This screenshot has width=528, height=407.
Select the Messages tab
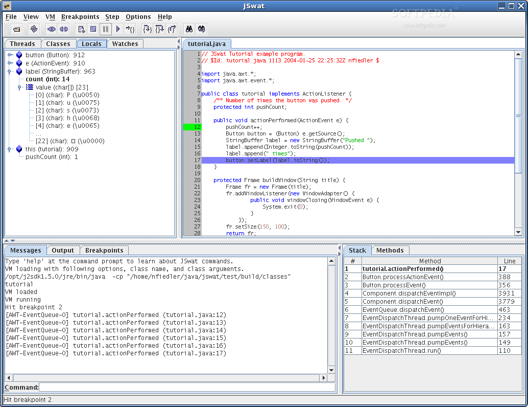26,250
